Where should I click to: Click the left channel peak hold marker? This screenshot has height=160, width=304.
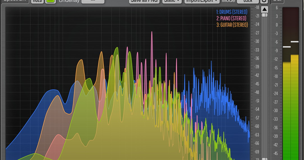(287, 47)
